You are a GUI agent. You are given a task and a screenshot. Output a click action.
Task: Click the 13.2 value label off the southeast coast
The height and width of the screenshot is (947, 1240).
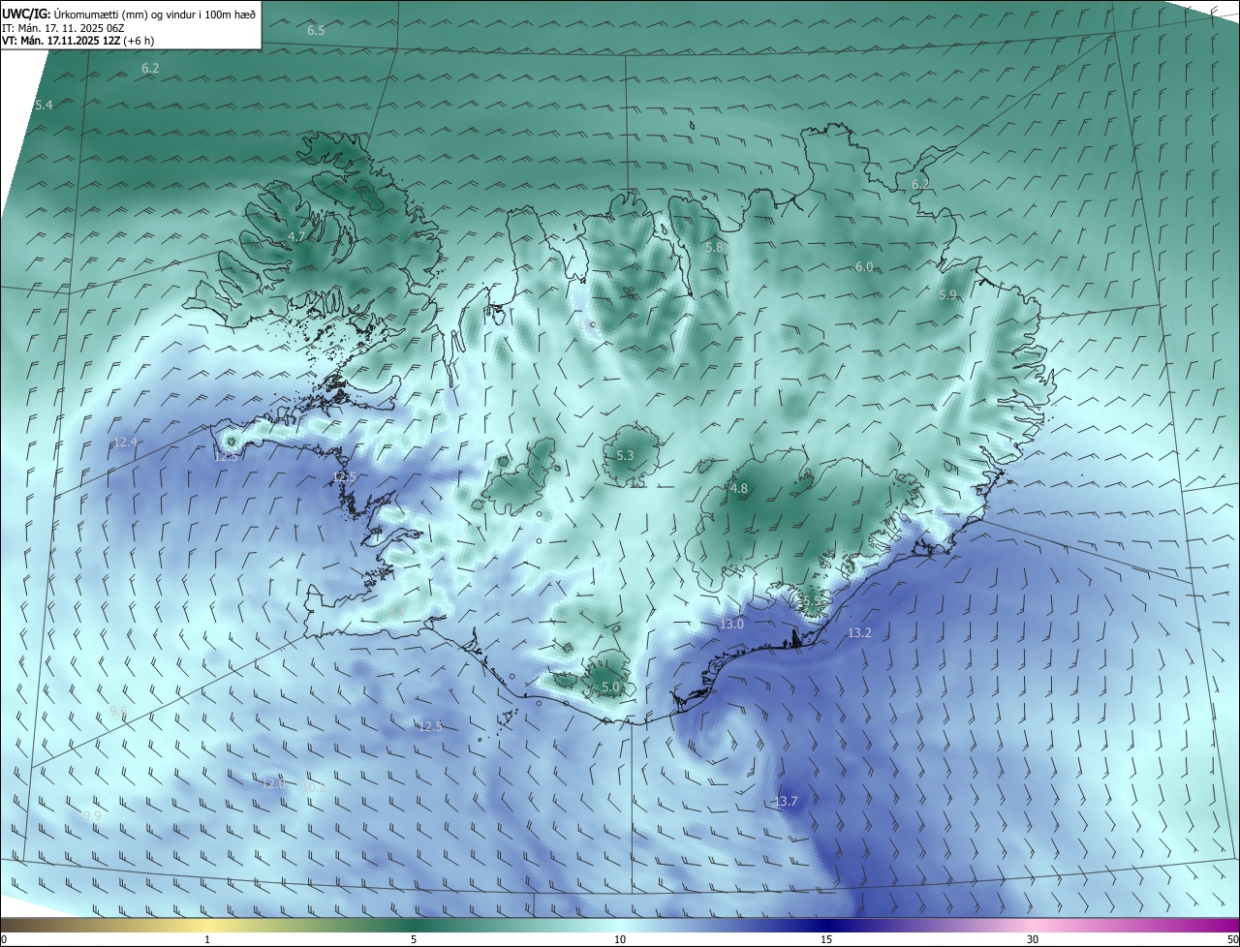(859, 633)
